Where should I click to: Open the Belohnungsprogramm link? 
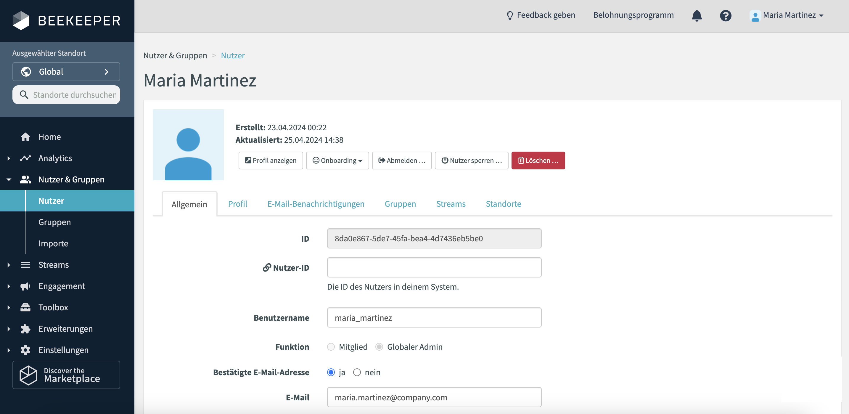click(633, 15)
